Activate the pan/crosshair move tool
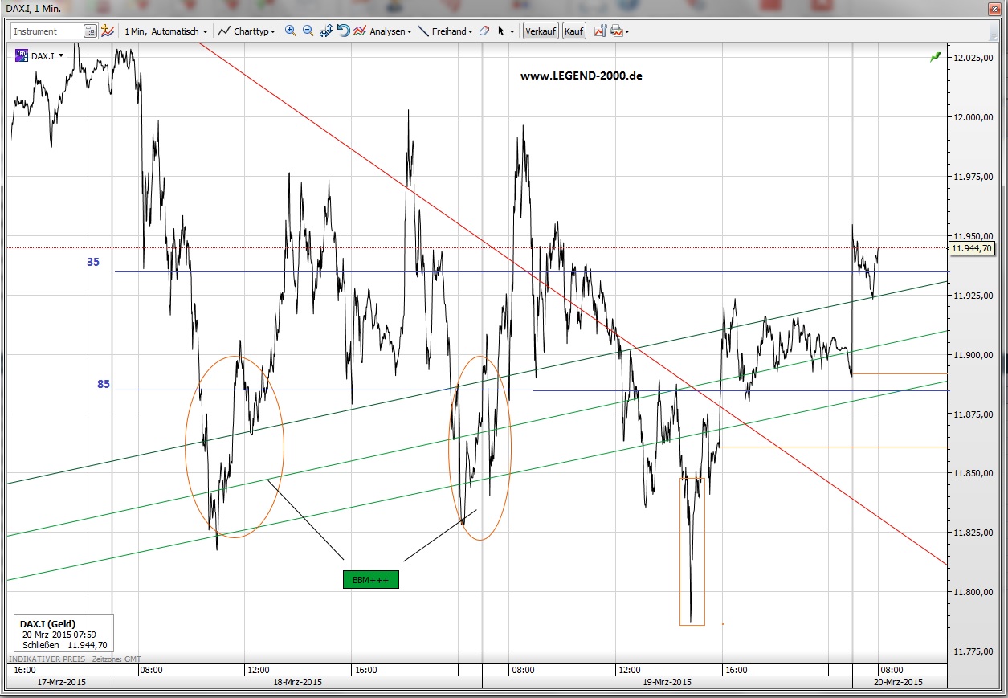 (x=326, y=31)
